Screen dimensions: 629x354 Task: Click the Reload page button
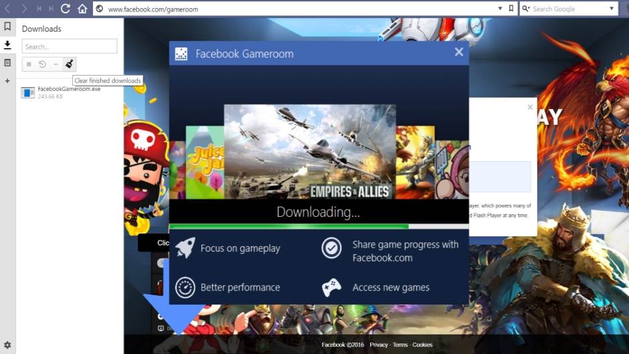pyautogui.click(x=65, y=9)
